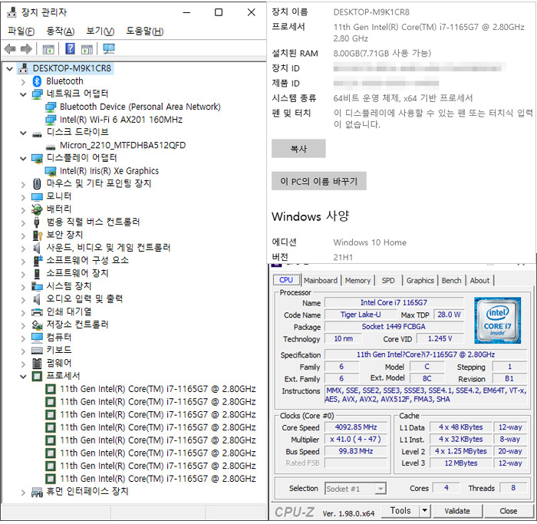Collapse the 네트워크 어댑터 category
Screen dimensions: 537x524
point(23,94)
